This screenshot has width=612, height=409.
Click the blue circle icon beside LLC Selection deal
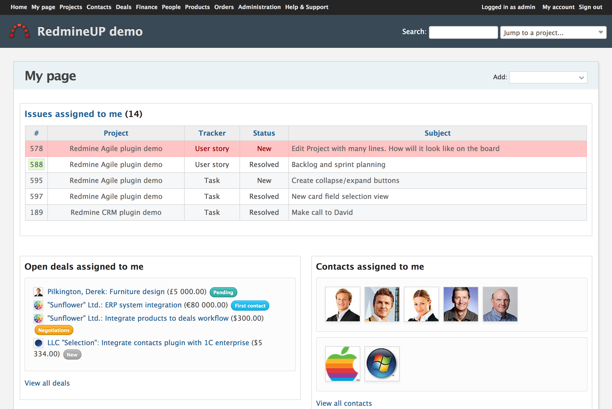[38, 343]
